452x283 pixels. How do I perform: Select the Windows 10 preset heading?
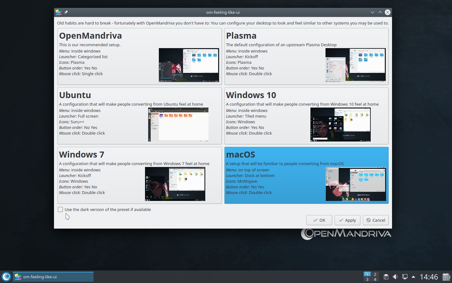pyautogui.click(x=251, y=95)
